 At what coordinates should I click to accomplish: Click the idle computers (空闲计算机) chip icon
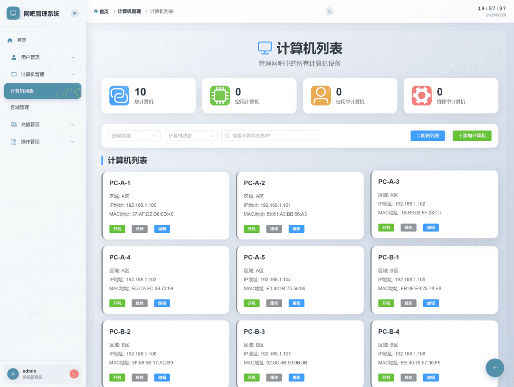point(220,95)
